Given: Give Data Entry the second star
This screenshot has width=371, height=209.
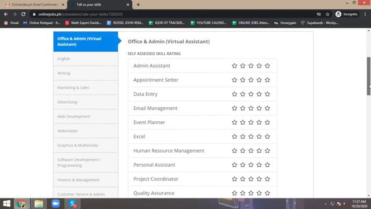Looking at the screenshot, I should coord(243,94).
